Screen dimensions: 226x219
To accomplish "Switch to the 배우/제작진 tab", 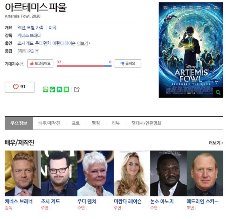I will click(x=49, y=123).
